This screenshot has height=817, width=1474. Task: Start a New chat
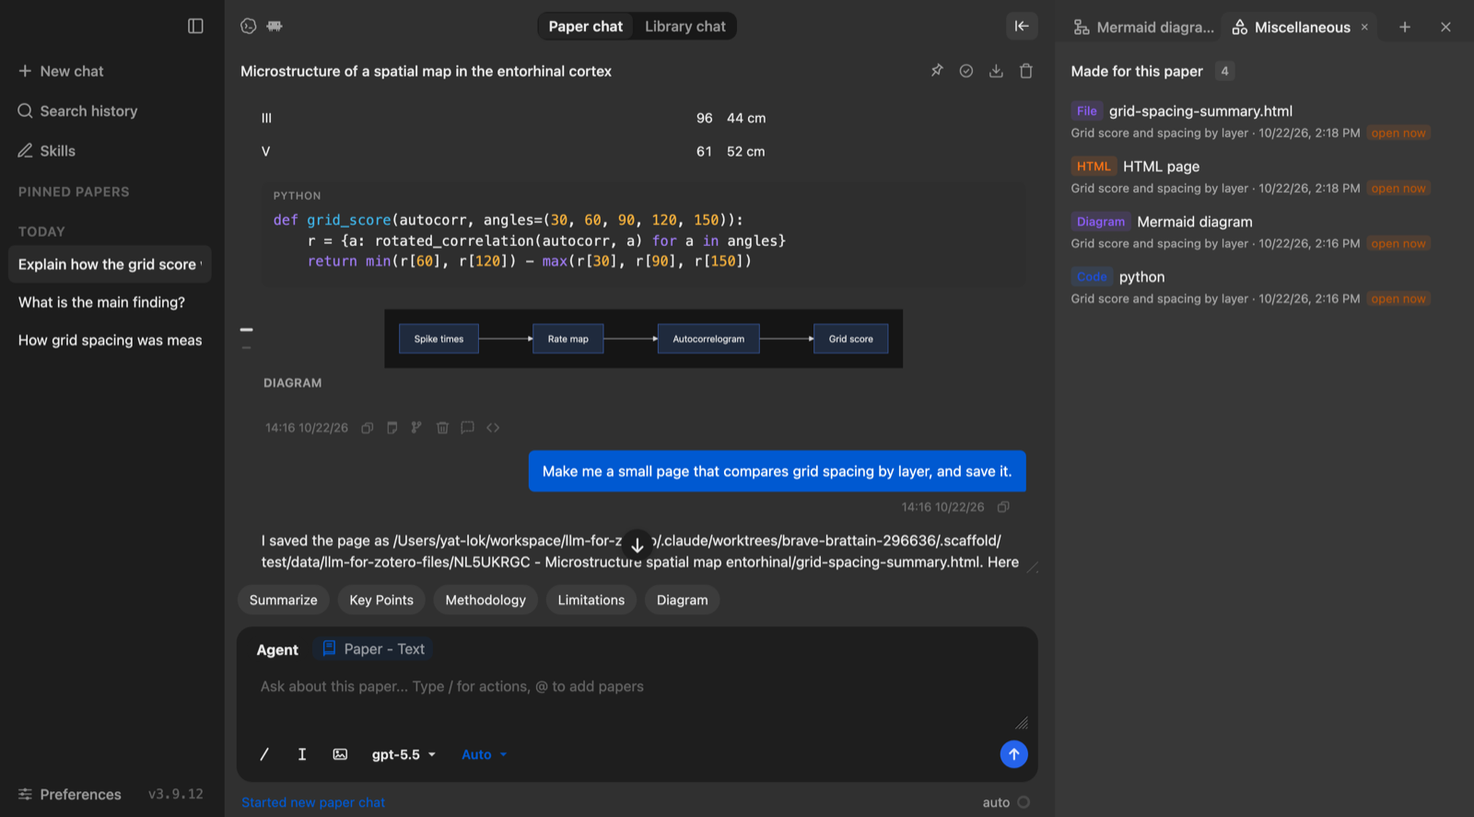61,71
